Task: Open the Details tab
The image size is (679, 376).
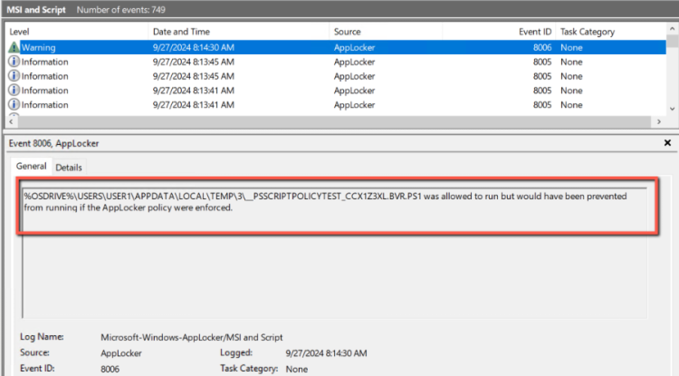Action: (x=69, y=168)
